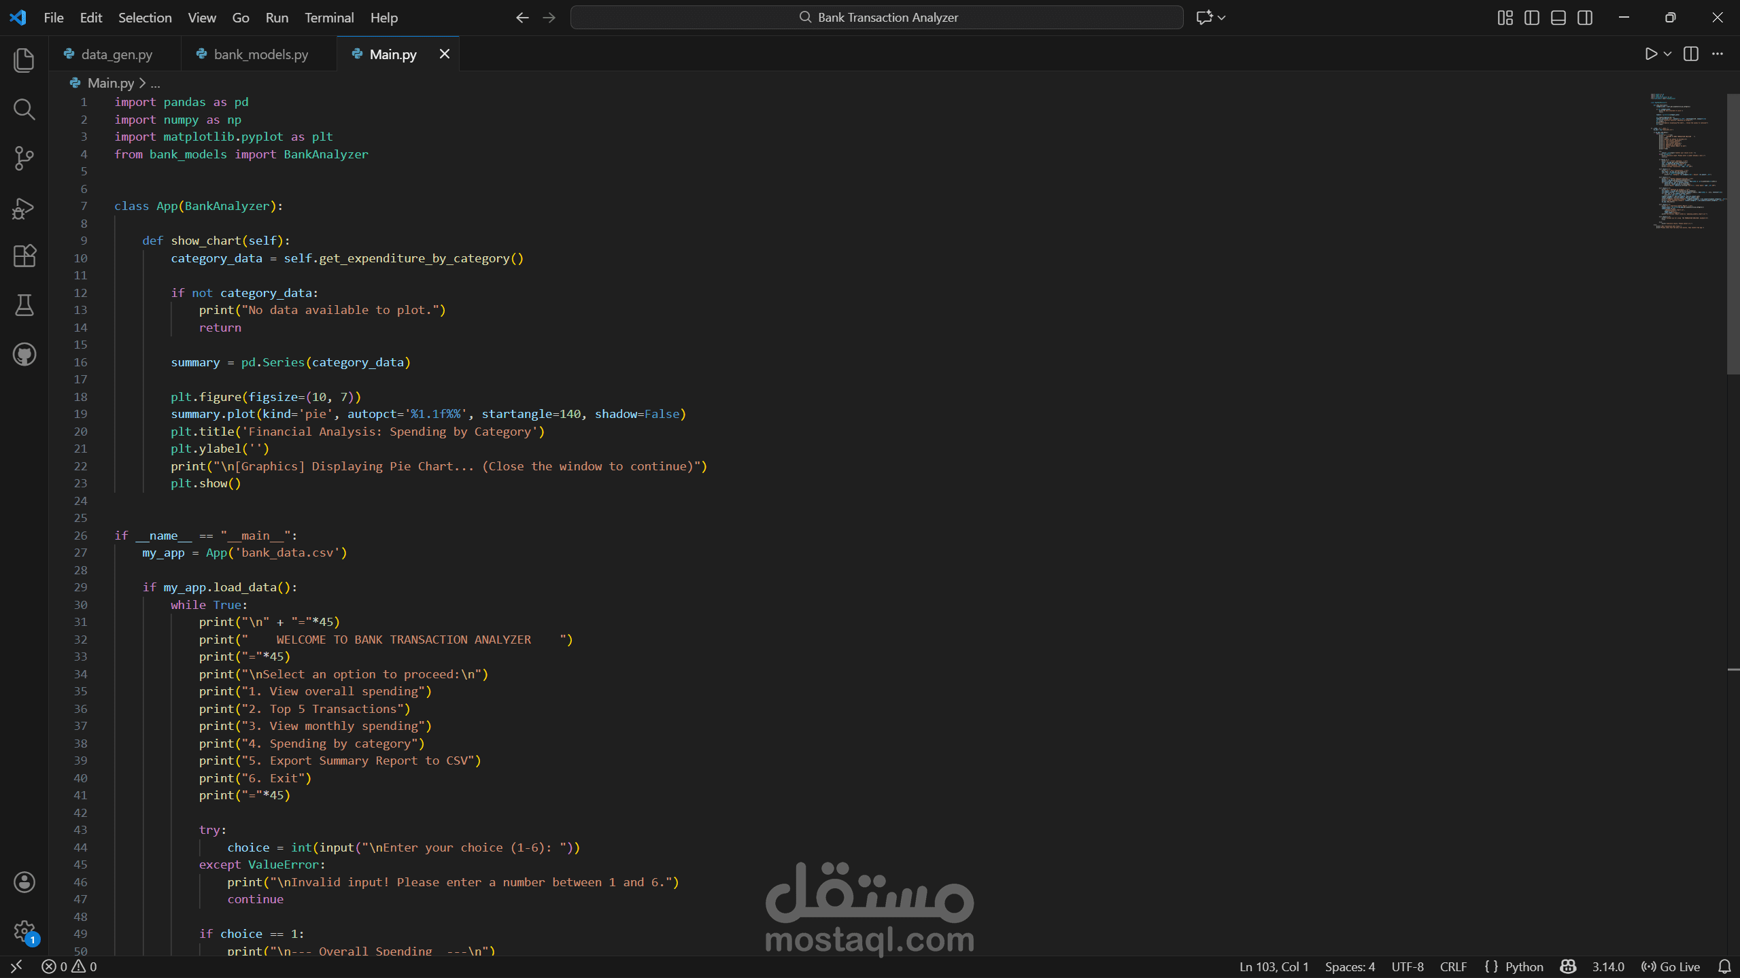Open the Search view icon

24,109
